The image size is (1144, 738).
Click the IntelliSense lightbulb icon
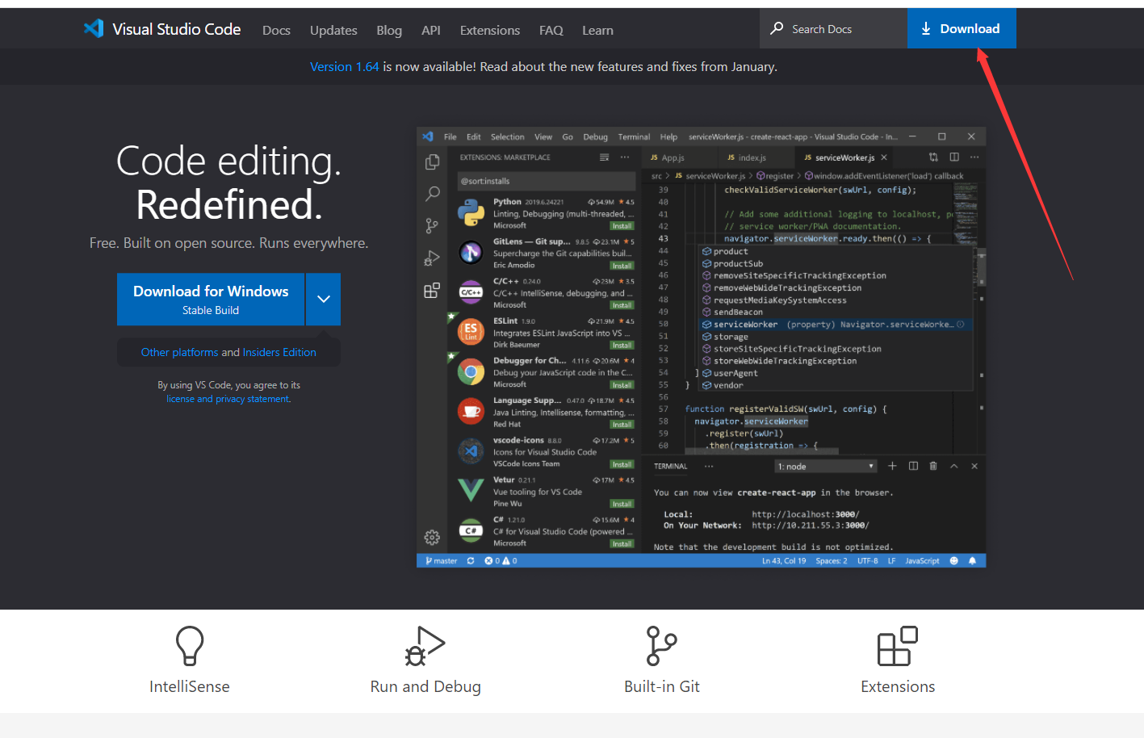tap(190, 645)
